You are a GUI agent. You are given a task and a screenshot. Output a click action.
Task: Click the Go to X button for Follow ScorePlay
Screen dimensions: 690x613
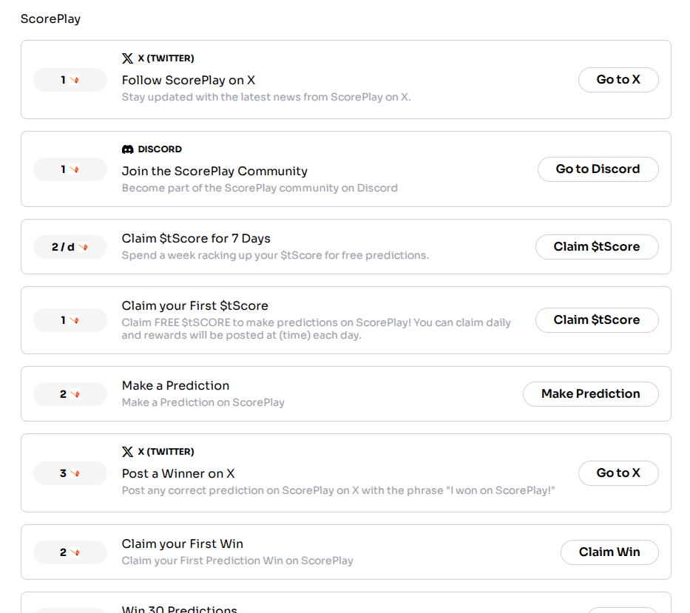(x=618, y=80)
